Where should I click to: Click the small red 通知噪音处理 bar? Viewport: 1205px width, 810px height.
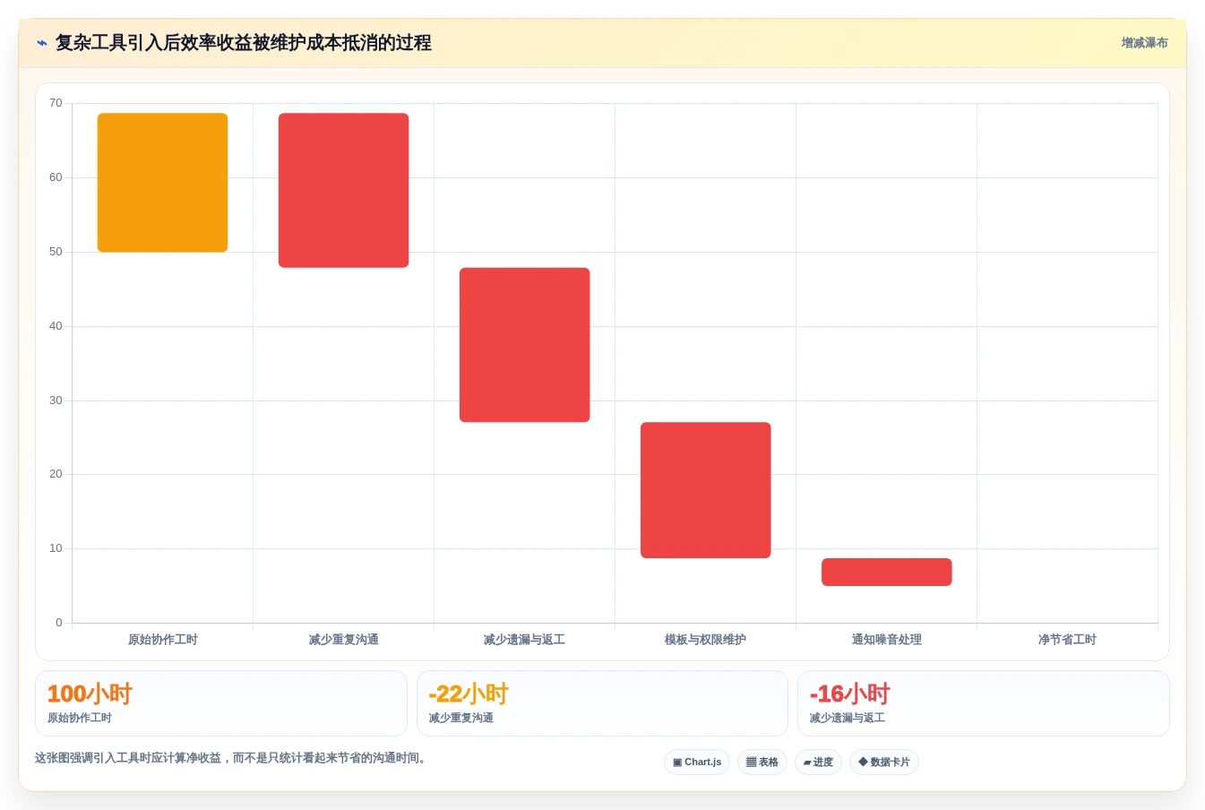886,572
